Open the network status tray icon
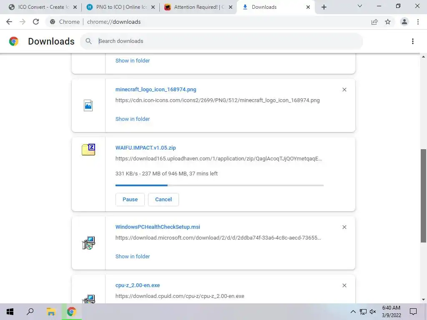The width and height of the screenshot is (427, 320). 363,312
